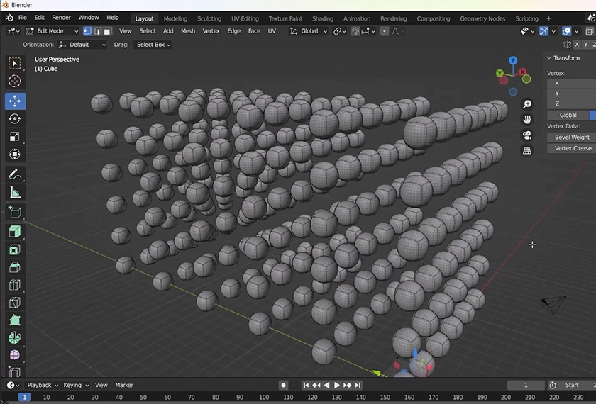Toggle snapping with the magnet icon
This screenshot has height=404, width=596.
355,31
